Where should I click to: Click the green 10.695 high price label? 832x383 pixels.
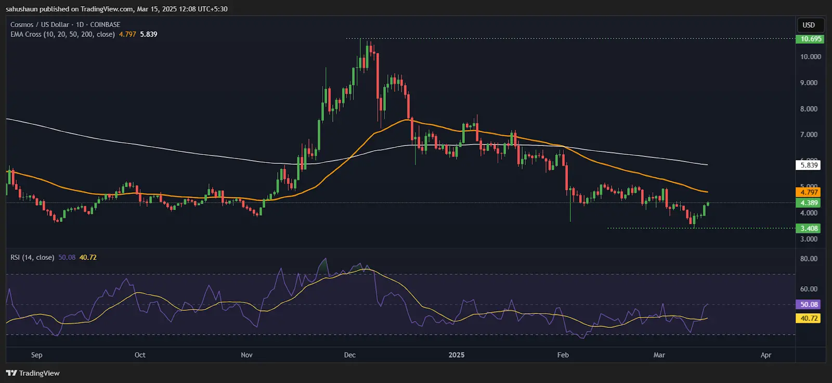pyautogui.click(x=810, y=39)
